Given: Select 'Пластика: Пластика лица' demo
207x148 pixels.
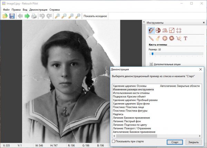Looking at the screenshot, I should coord(128,107).
